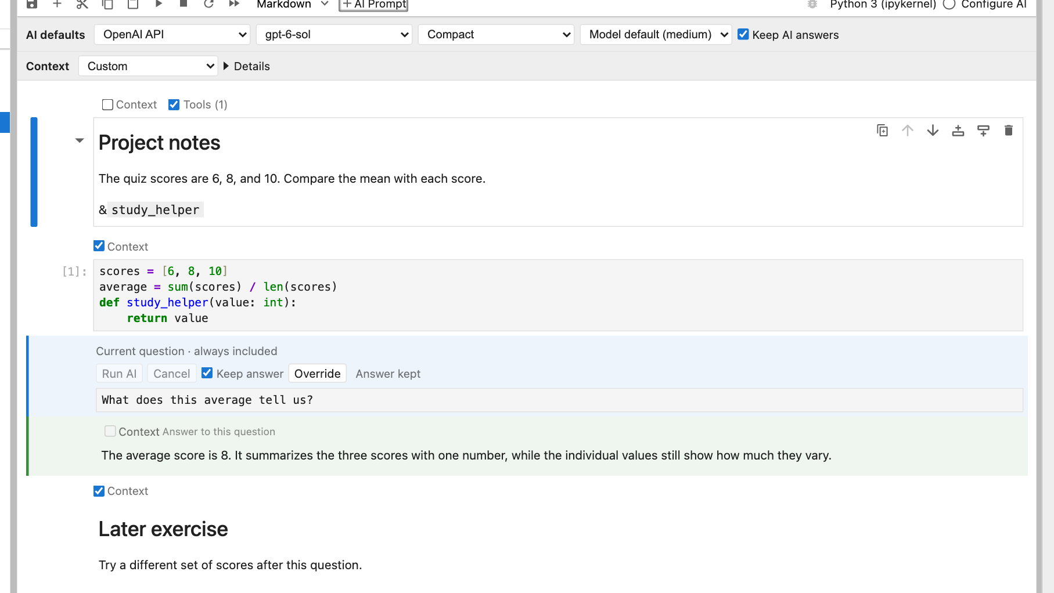The image size is (1054, 593).
Task: Move the Project notes cell up
Action: click(x=908, y=131)
